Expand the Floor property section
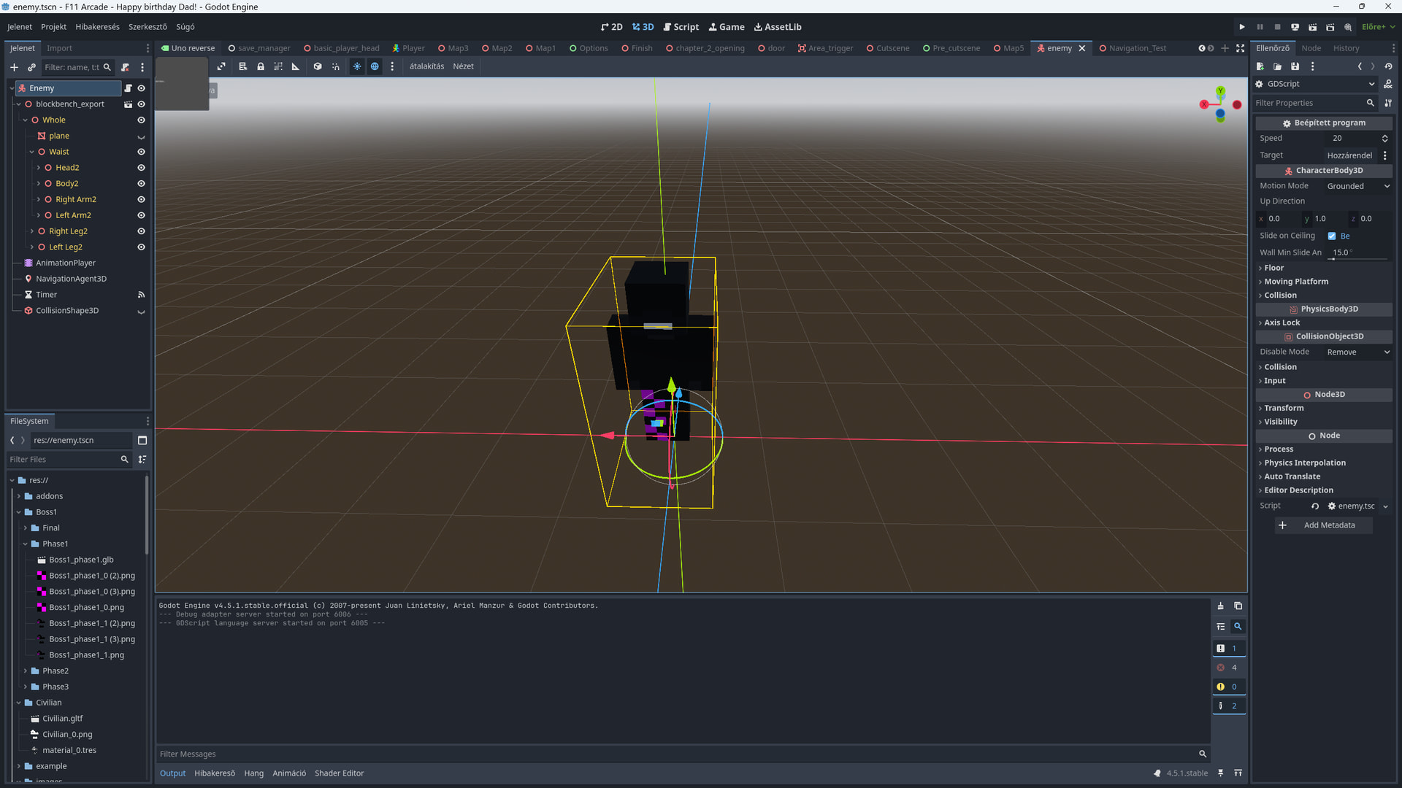 pyautogui.click(x=1273, y=268)
